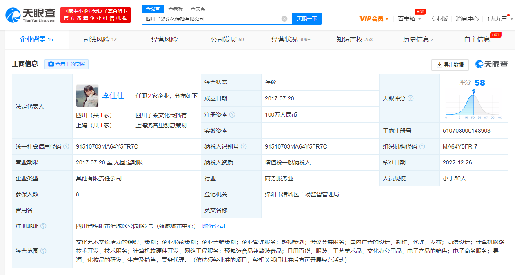The width and height of the screenshot is (515, 275).
Task: Click the establishment date 2017-07-20 value
Action: (x=280, y=98)
